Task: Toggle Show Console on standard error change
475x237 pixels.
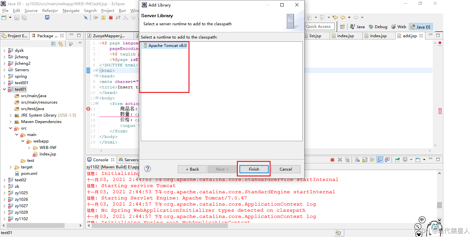Action: click(x=387, y=160)
